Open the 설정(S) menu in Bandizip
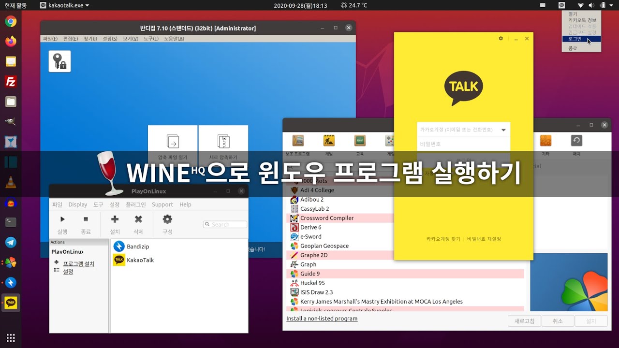 coord(110,39)
